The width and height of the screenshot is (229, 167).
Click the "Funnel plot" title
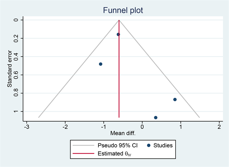pyautogui.click(x=124, y=10)
